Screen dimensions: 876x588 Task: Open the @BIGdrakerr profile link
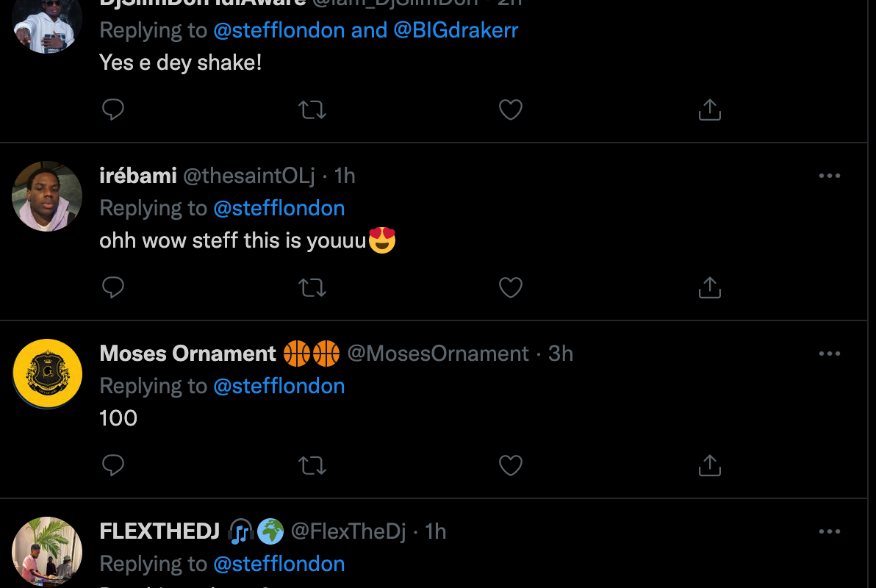pos(456,30)
